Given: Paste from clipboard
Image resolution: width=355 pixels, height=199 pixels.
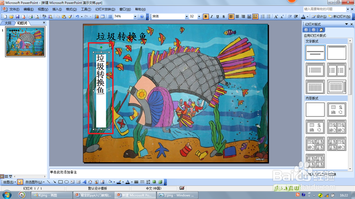Looking at the screenshot, I should [64, 17].
